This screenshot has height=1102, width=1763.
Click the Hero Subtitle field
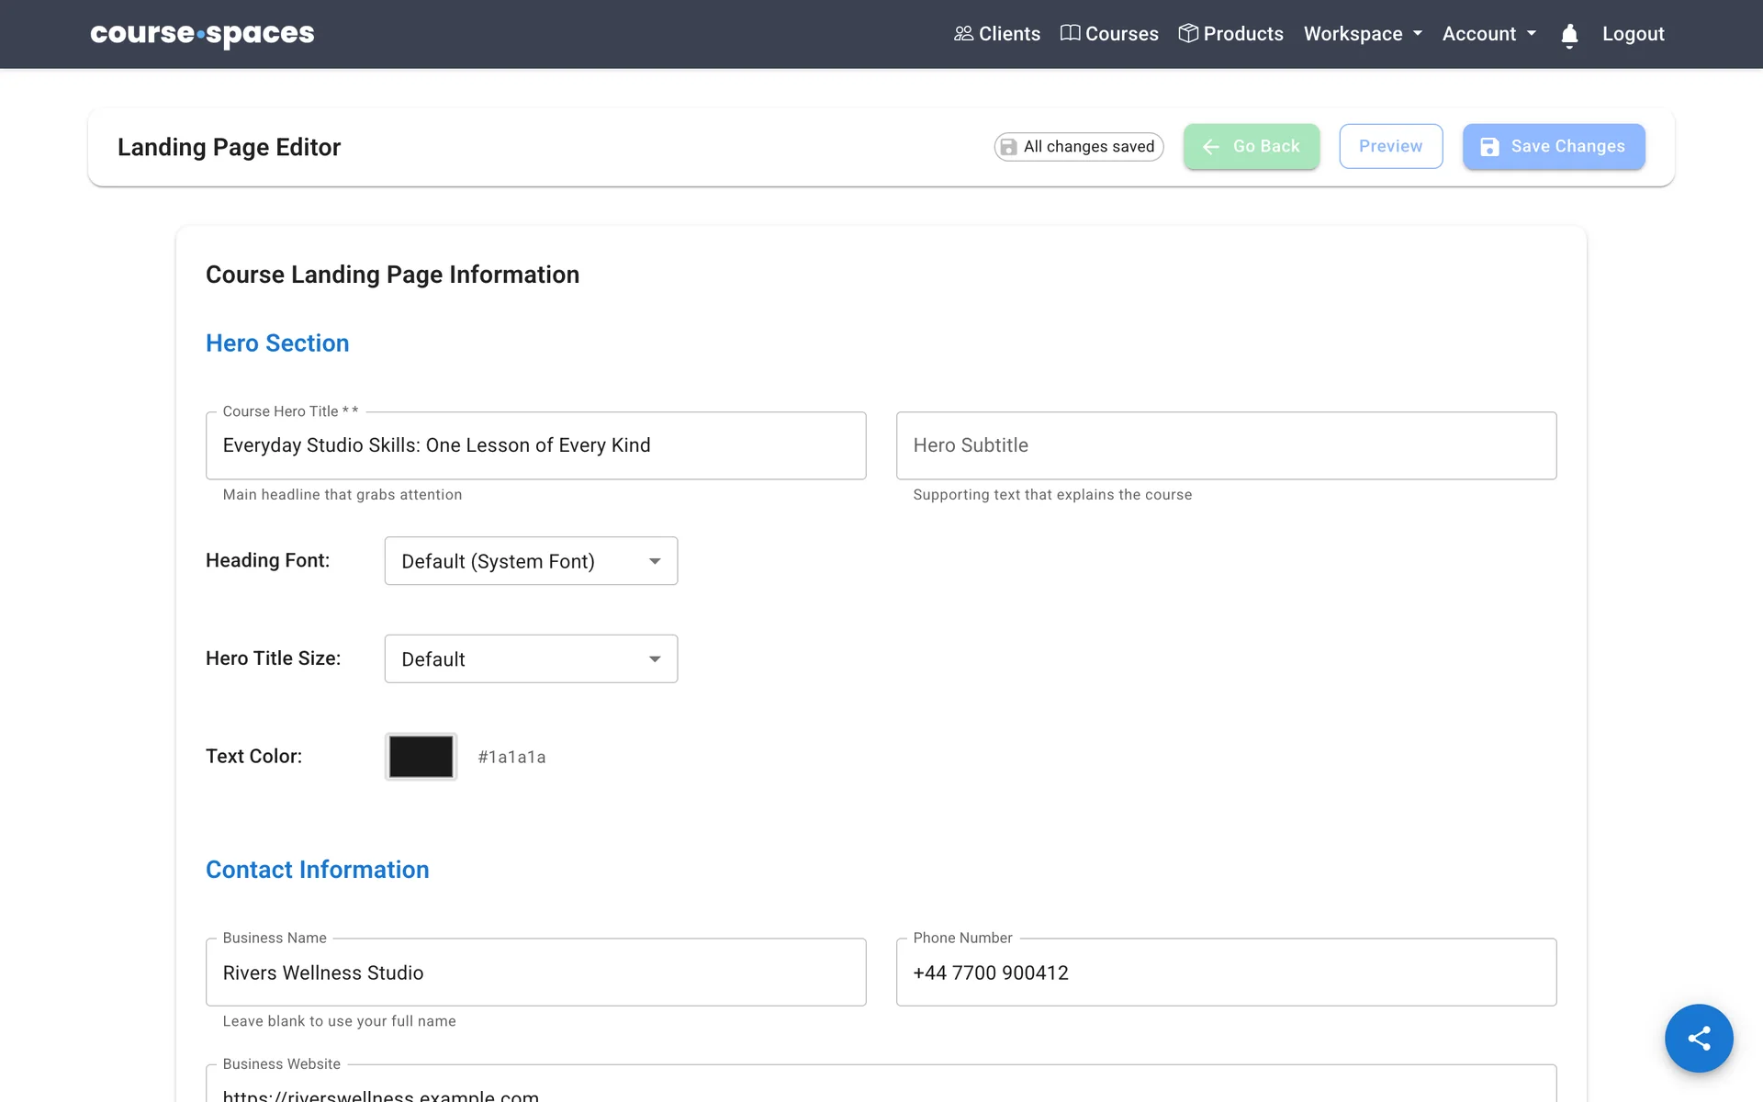(x=1226, y=445)
